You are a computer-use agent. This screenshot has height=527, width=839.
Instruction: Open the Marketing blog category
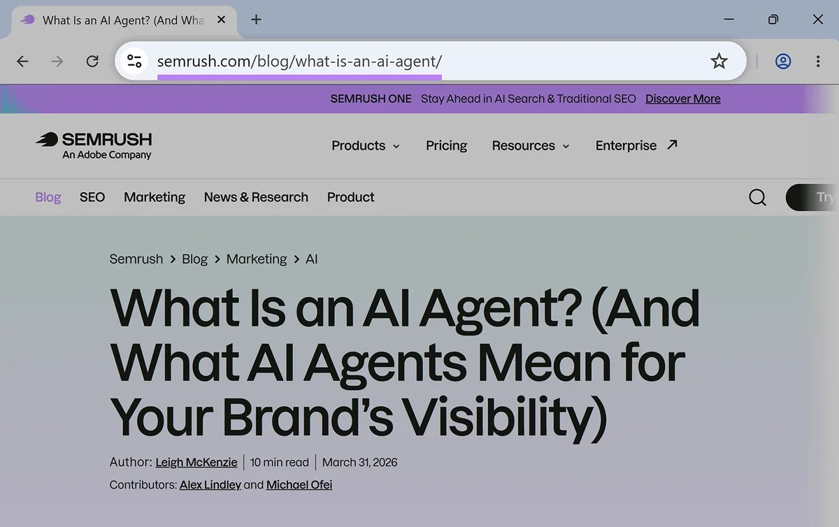pyautogui.click(x=155, y=197)
